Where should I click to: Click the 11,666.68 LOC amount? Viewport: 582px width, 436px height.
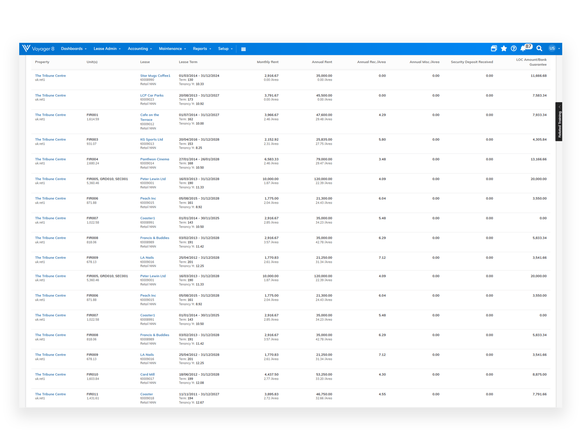(x=538, y=76)
